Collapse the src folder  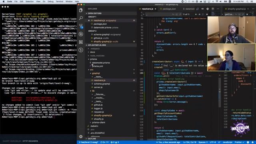(x=92, y=70)
